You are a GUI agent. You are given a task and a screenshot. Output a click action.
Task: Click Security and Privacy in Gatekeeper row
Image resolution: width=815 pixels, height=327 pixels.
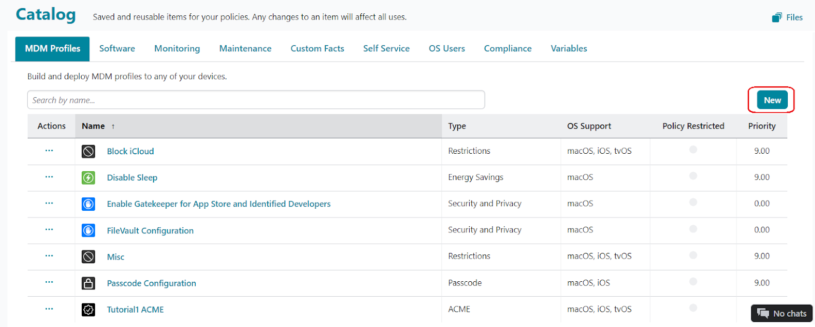pos(485,204)
